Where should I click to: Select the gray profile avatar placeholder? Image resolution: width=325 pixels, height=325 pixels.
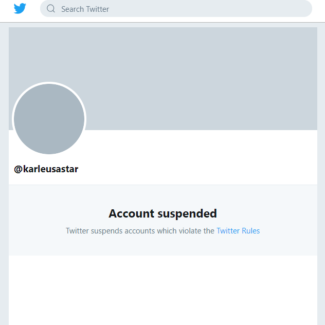pos(49,119)
